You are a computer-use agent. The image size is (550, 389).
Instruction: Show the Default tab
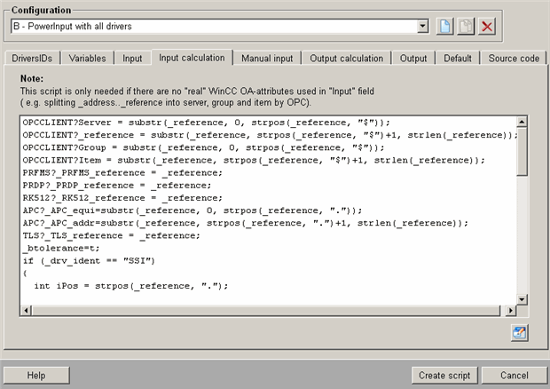[458, 59]
